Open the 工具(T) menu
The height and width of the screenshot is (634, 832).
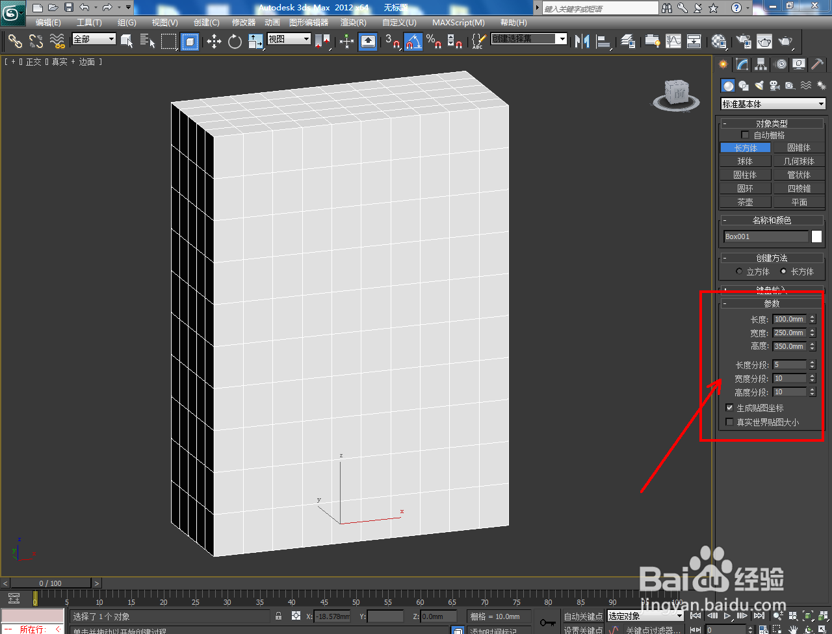(89, 23)
